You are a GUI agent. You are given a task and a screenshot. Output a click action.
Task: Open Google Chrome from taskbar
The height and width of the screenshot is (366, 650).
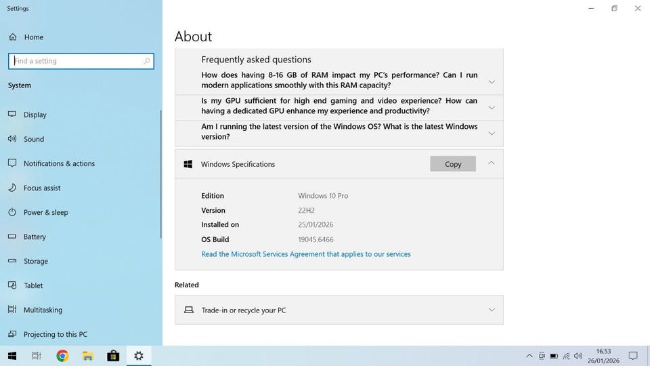tap(62, 356)
